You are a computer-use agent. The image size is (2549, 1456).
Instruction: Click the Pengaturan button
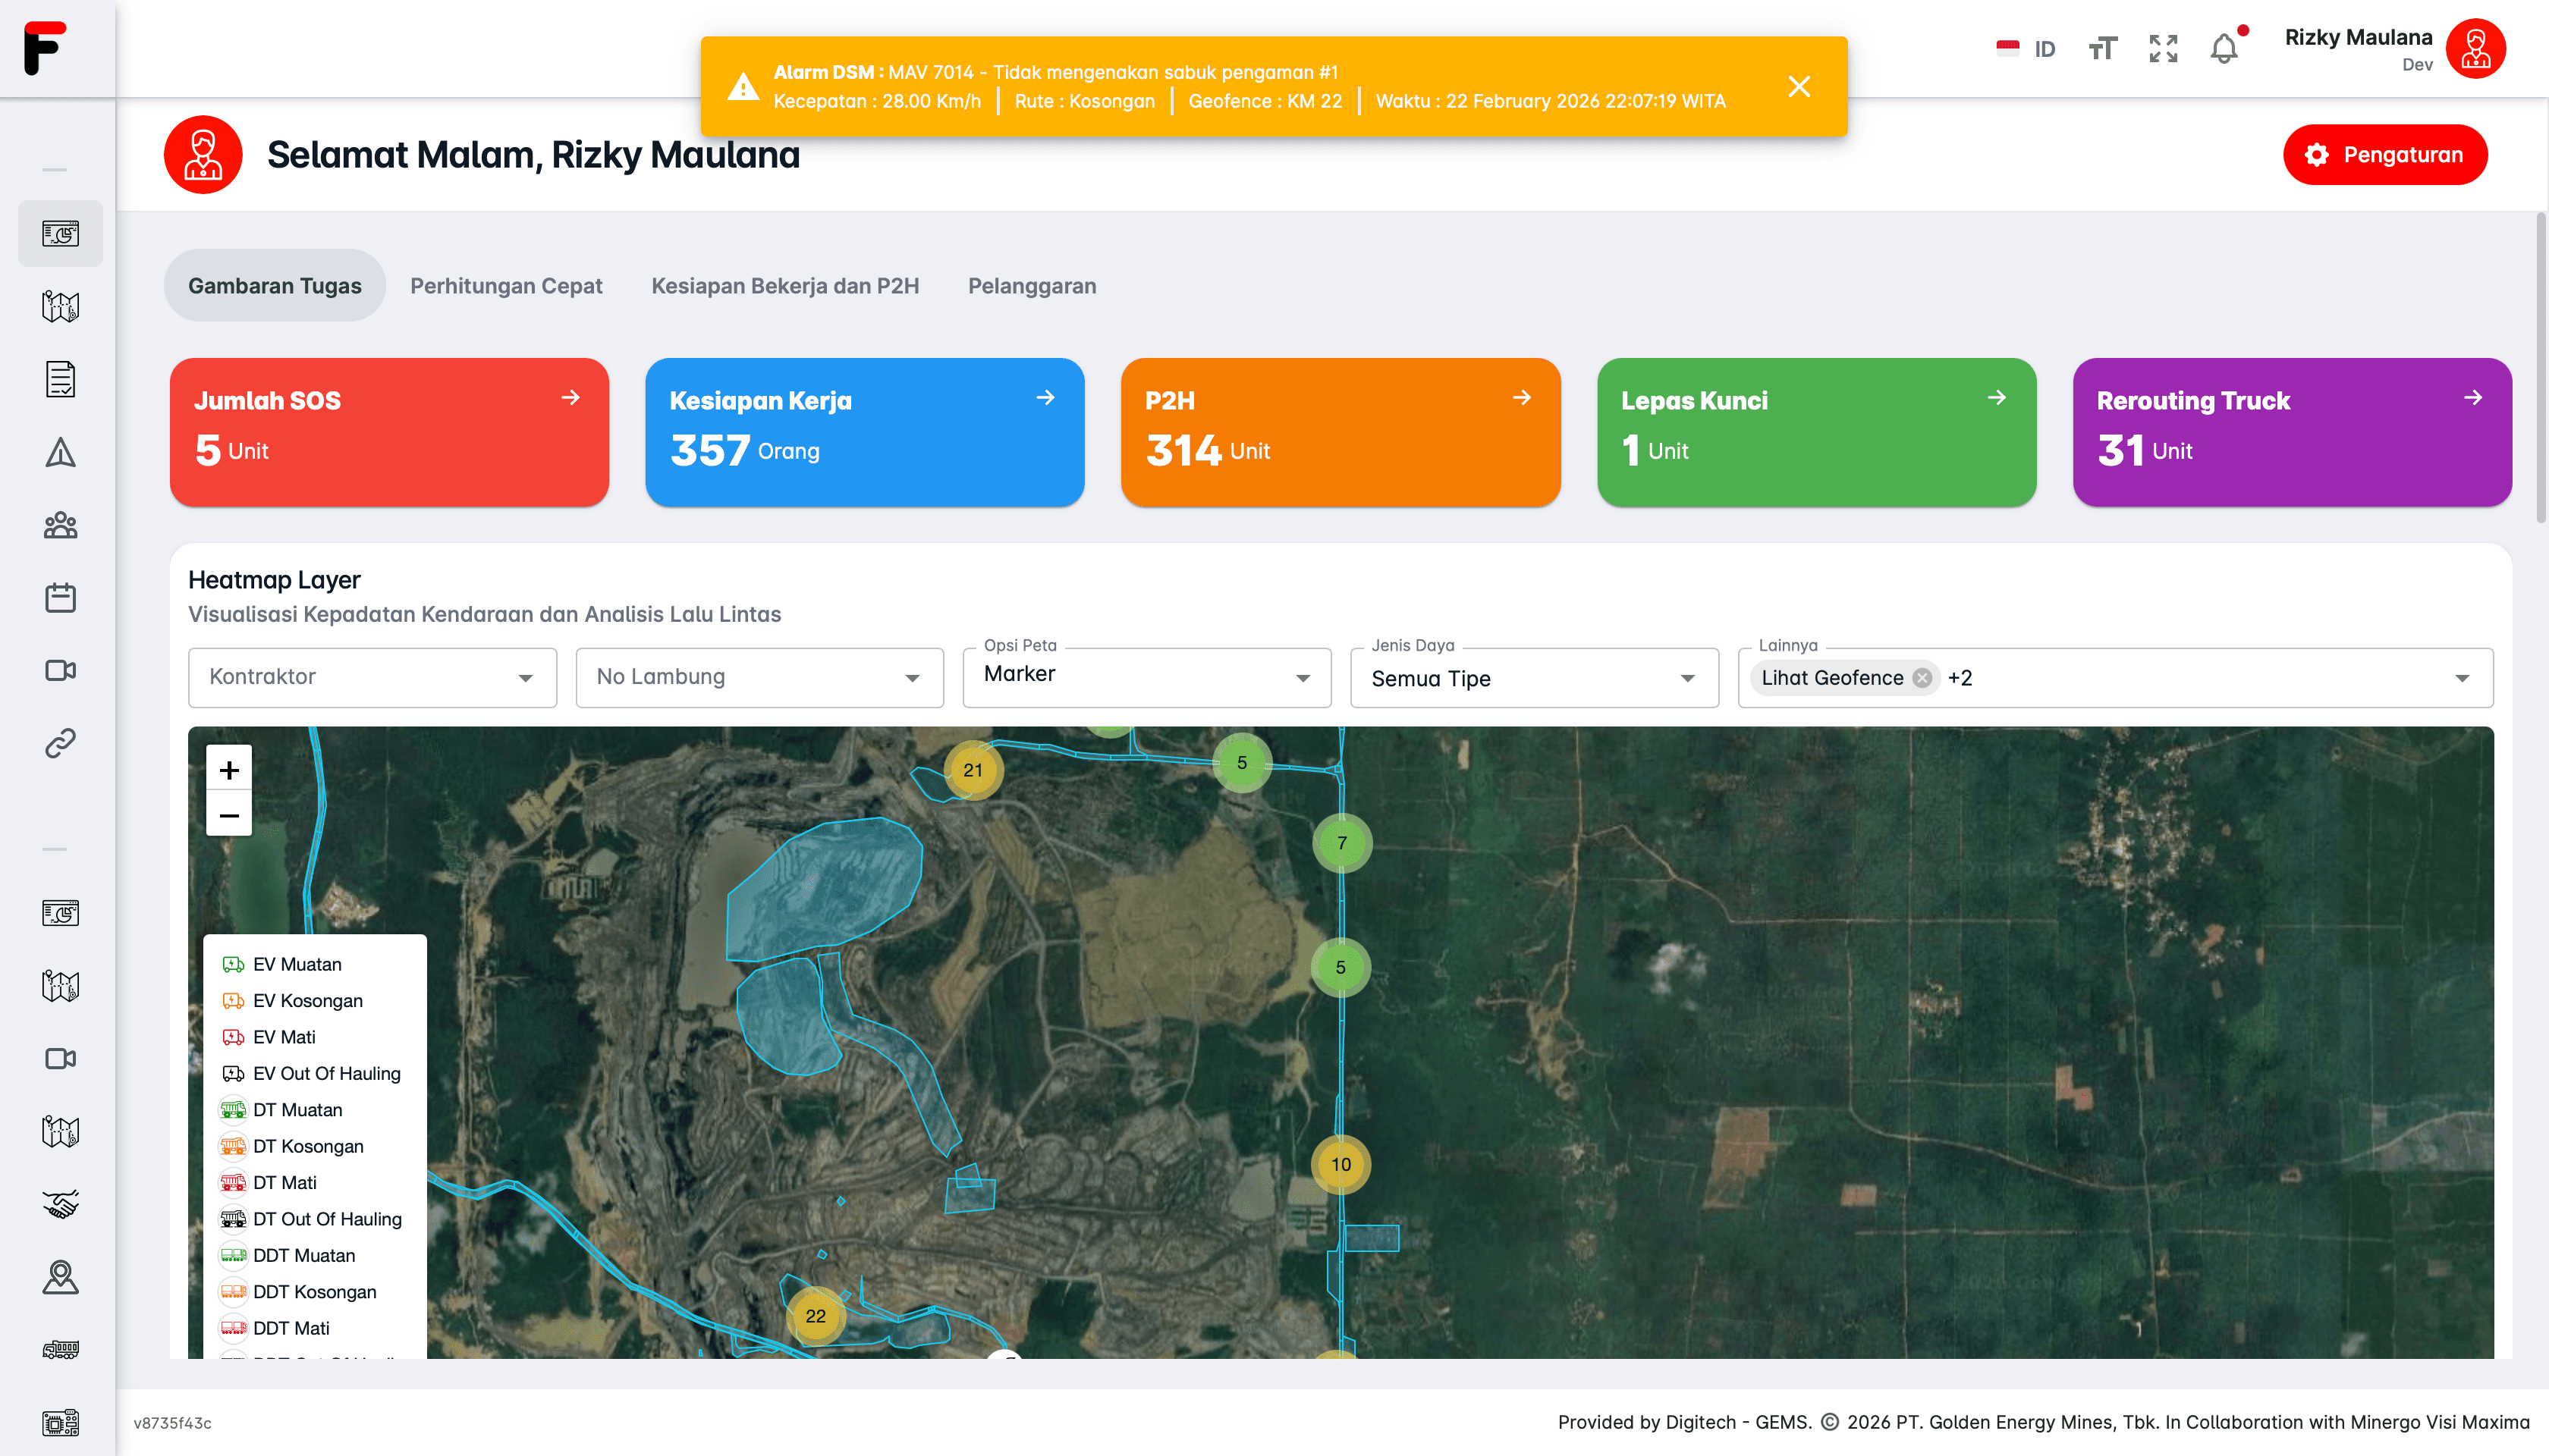[x=2384, y=155]
